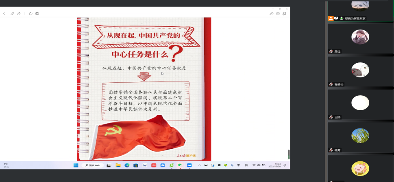Select the presenter's screen-share tile at top
The image size is (394, 182).
click(360, 11)
